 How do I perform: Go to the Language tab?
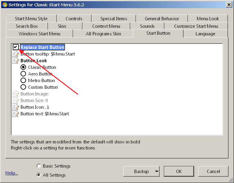[x=205, y=34]
